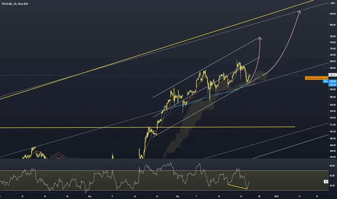Click the 700.00 price axis value
Viewport: 337px width, 199px height.
click(333, 55)
